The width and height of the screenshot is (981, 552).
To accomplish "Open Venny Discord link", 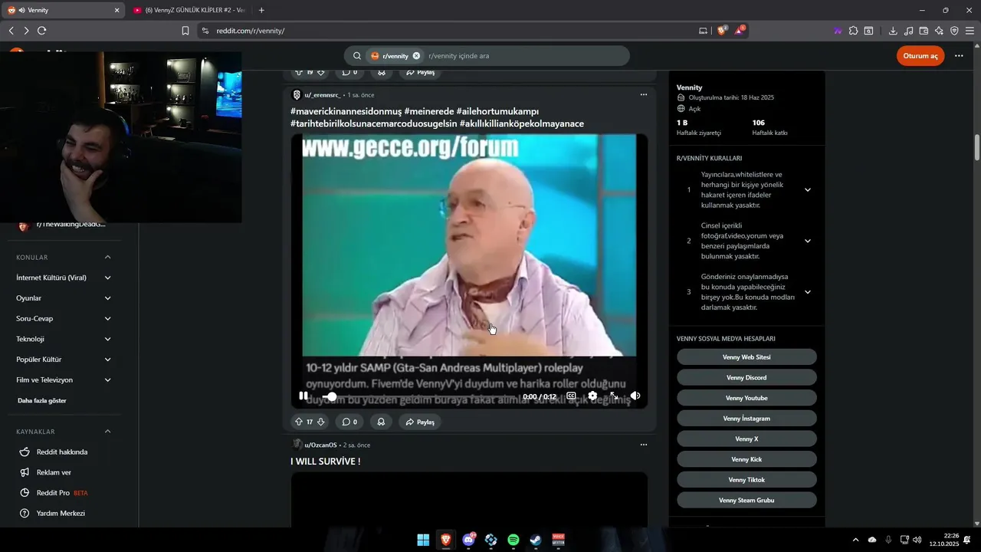I will click(746, 377).
